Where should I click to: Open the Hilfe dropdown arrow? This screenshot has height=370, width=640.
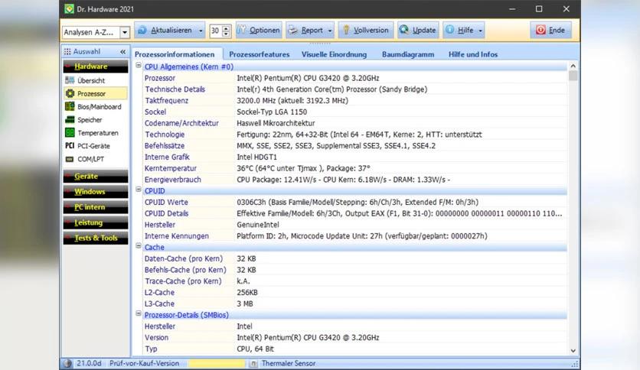[481, 31]
